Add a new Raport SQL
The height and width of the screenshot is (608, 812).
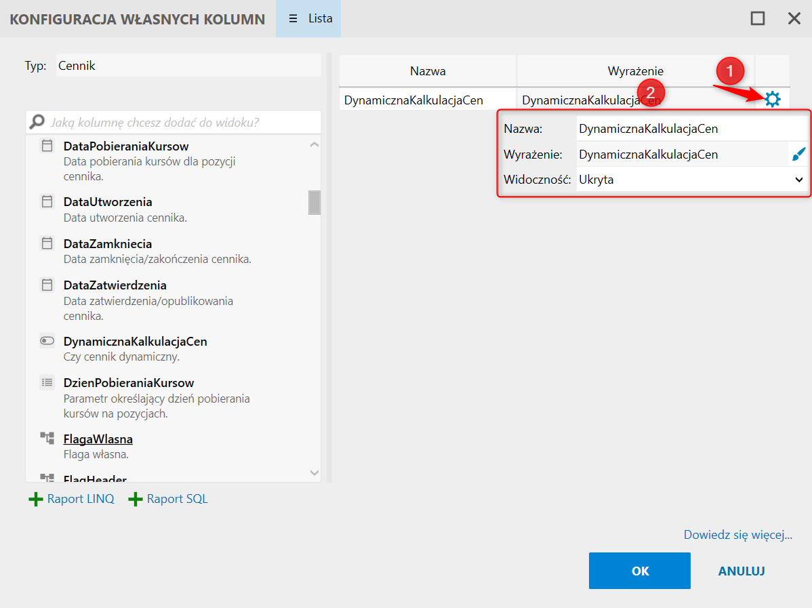tap(169, 500)
